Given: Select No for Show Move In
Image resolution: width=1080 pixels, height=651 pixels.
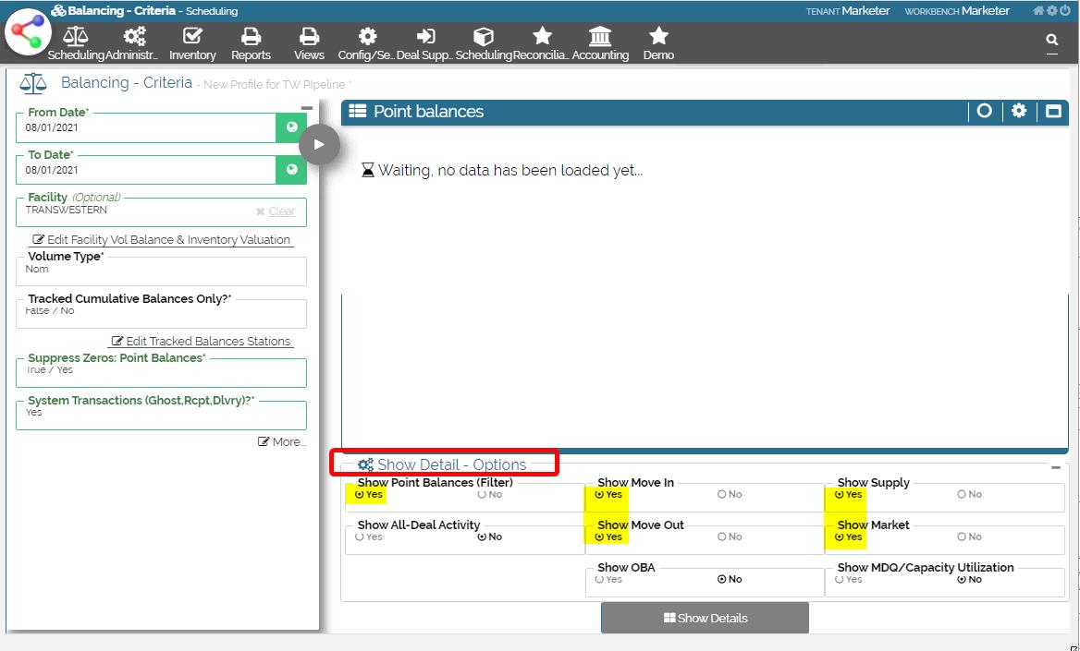Looking at the screenshot, I should pos(722,495).
